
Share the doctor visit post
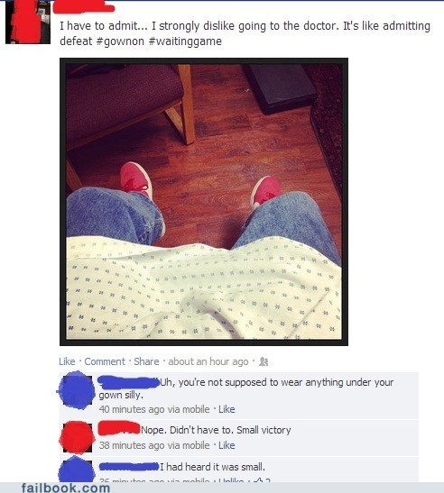(146, 361)
